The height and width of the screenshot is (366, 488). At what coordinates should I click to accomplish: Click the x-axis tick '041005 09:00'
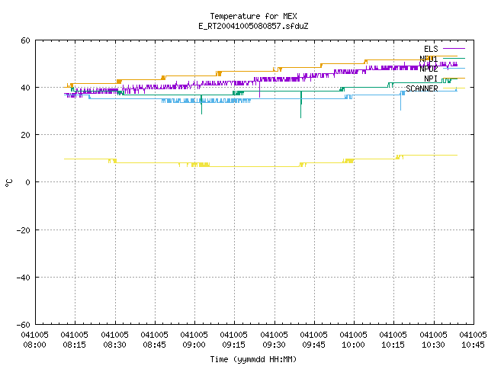[x=194, y=340]
